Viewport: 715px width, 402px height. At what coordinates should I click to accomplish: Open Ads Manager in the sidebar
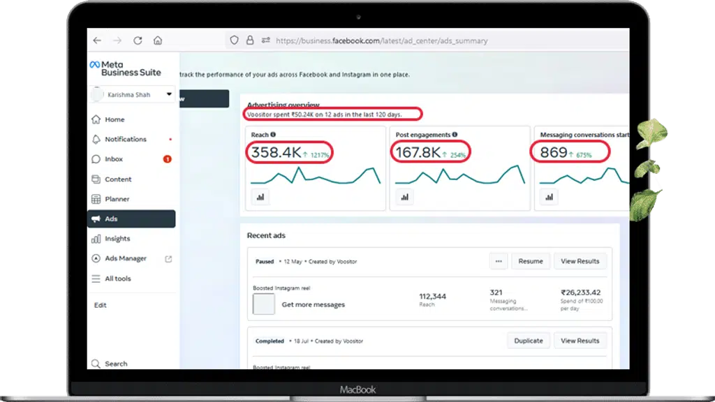click(126, 258)
